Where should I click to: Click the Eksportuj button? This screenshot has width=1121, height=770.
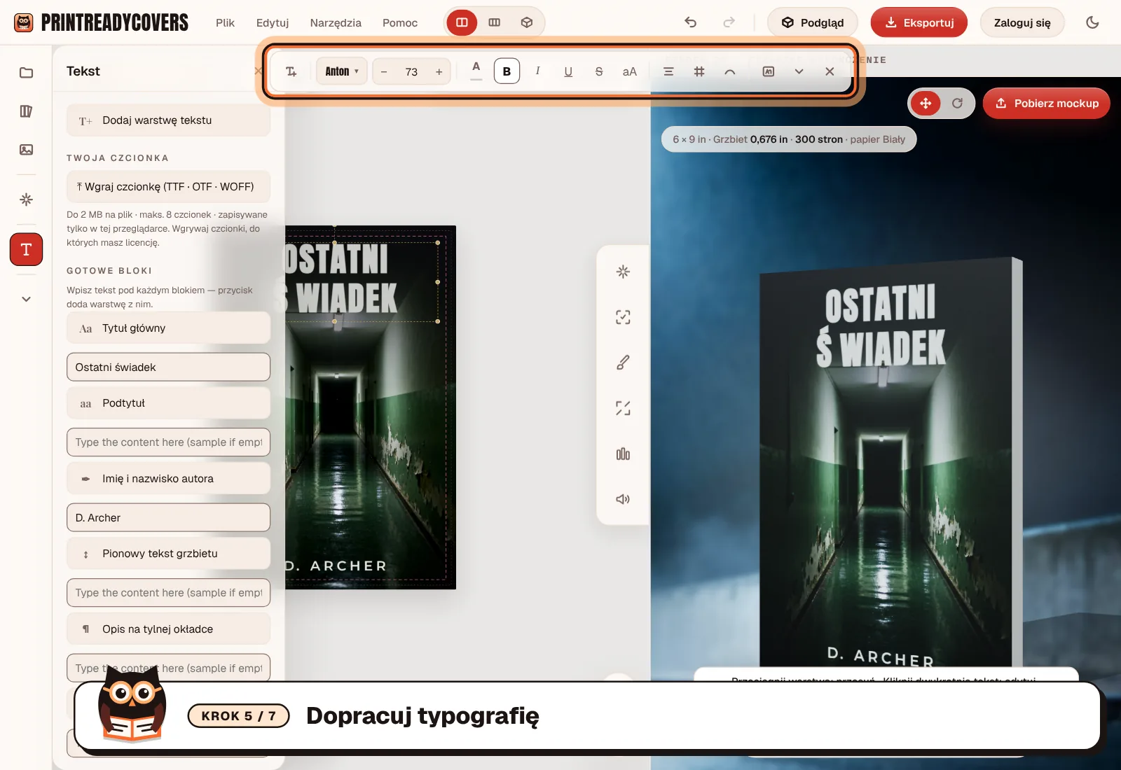coord(919,22)
